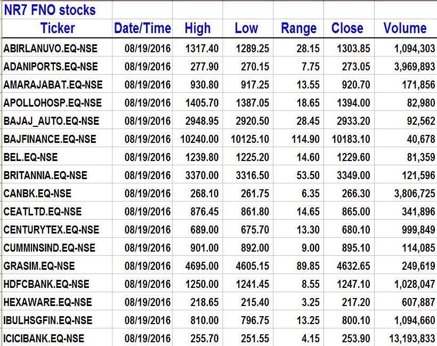Click the Range column header
437x346 pixels.
click(298, 28)
